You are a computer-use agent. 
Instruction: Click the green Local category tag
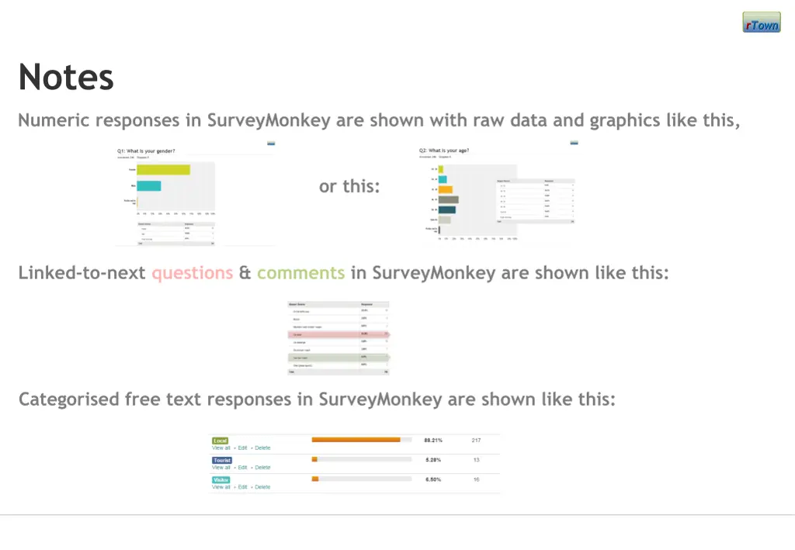220,441
